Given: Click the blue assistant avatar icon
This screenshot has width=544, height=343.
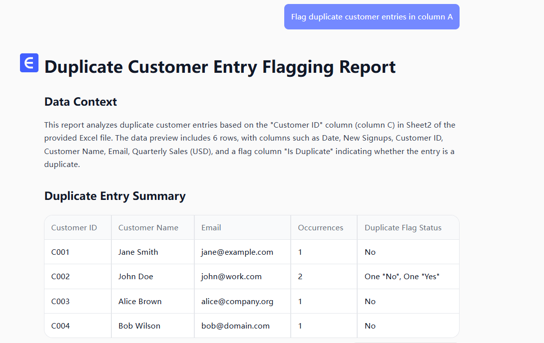Looking at the screenshot, I should (29, 63).
